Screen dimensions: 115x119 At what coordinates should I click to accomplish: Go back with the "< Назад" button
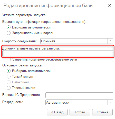57,112
